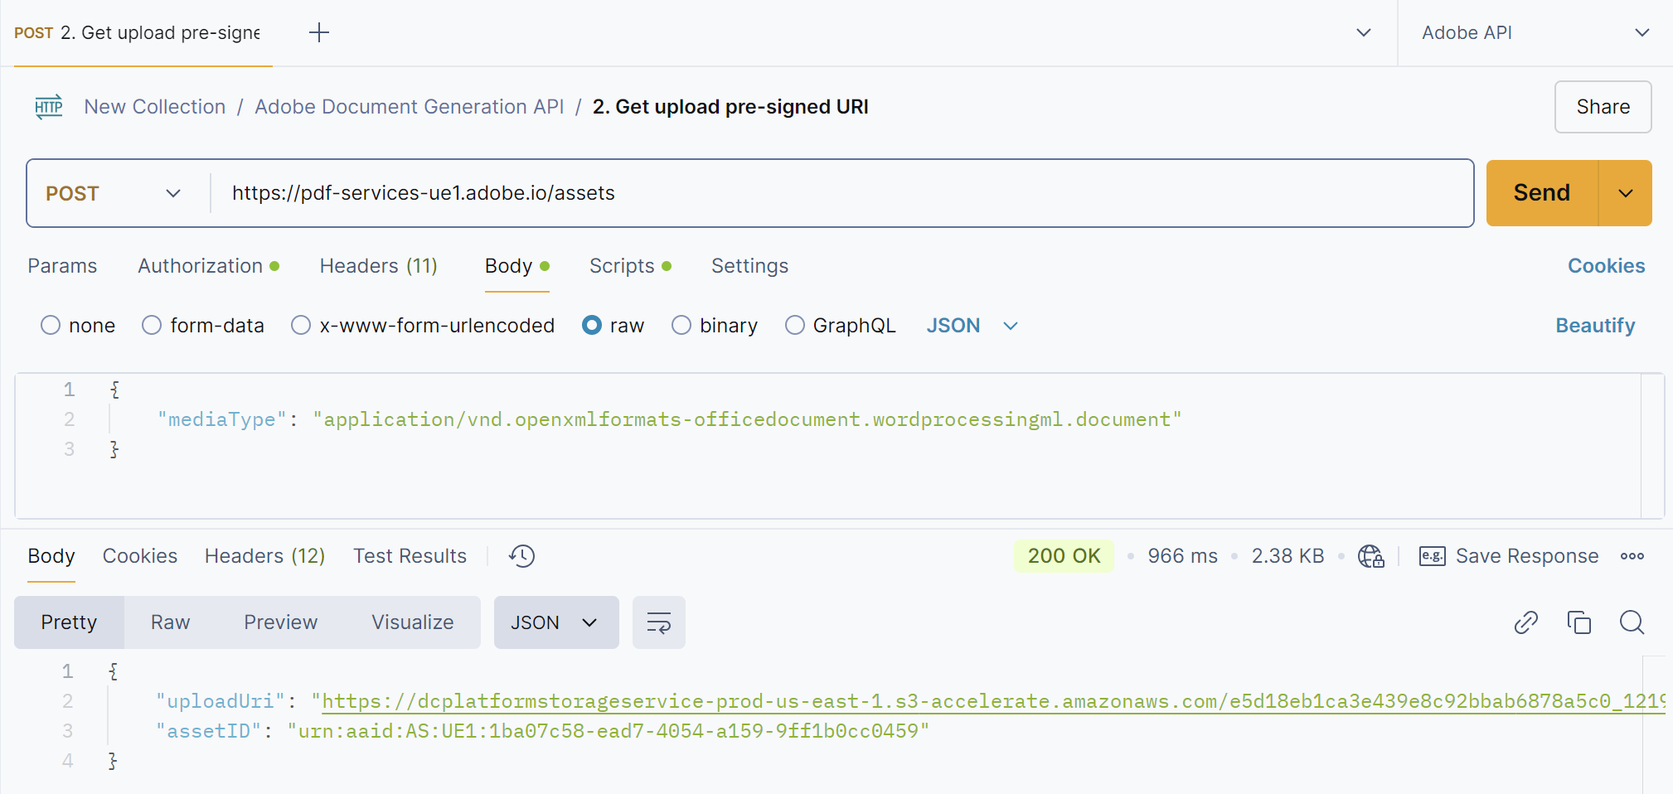Copy response link with chain icon
The height and width of the screenshot is (794, 1673).
click(1525, 622)
